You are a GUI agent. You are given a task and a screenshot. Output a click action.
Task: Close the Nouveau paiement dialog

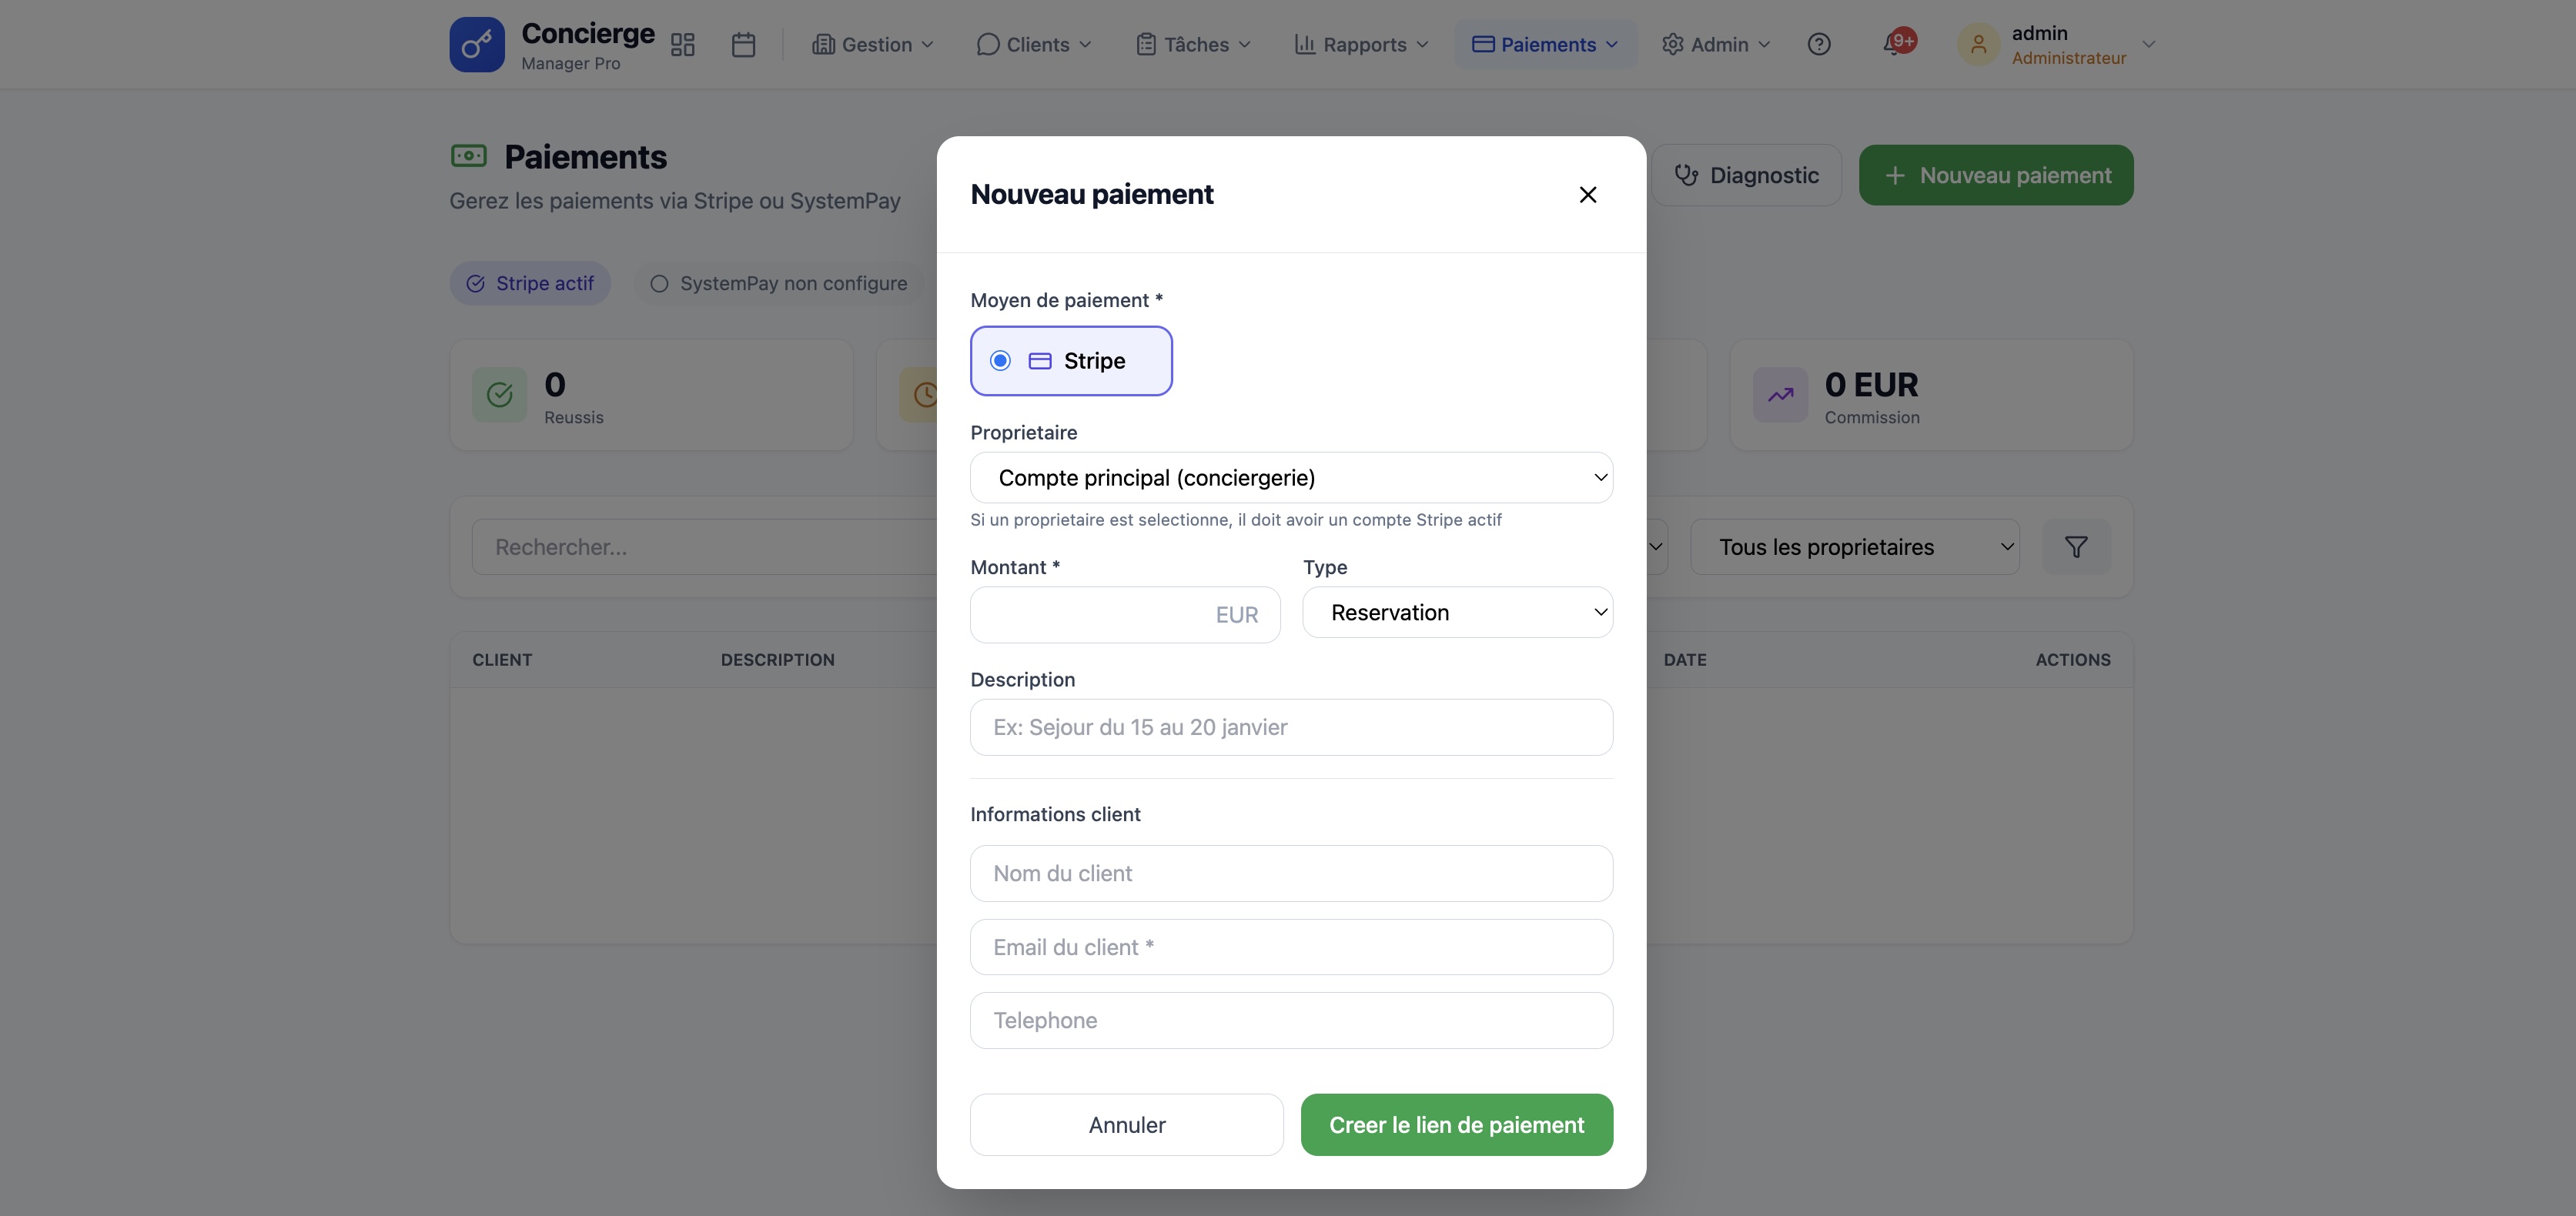click(x=1587, y=195)
